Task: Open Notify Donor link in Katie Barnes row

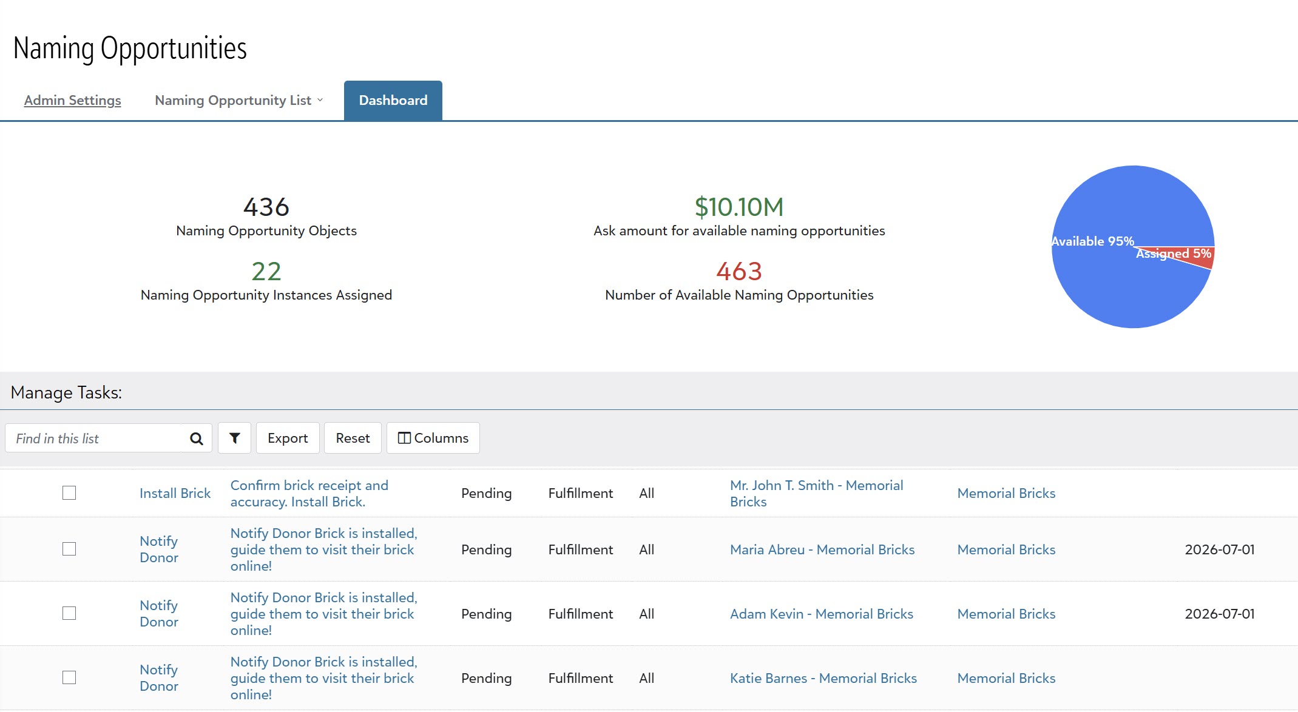Action: (x=159, y=677)
